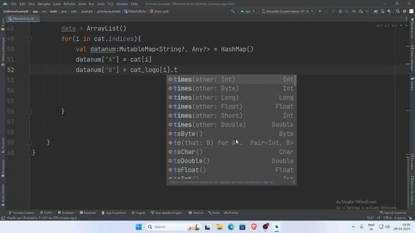Screen dimensions: 415x233
Task: Open Structure tool window on left
Action: (3, 145)
